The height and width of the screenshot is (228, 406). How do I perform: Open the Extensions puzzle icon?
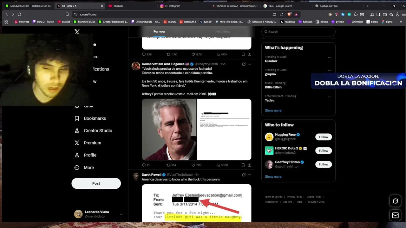pos(356,14)
